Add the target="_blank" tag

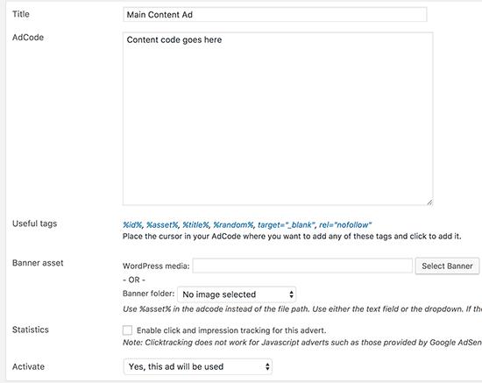point(287,225)
